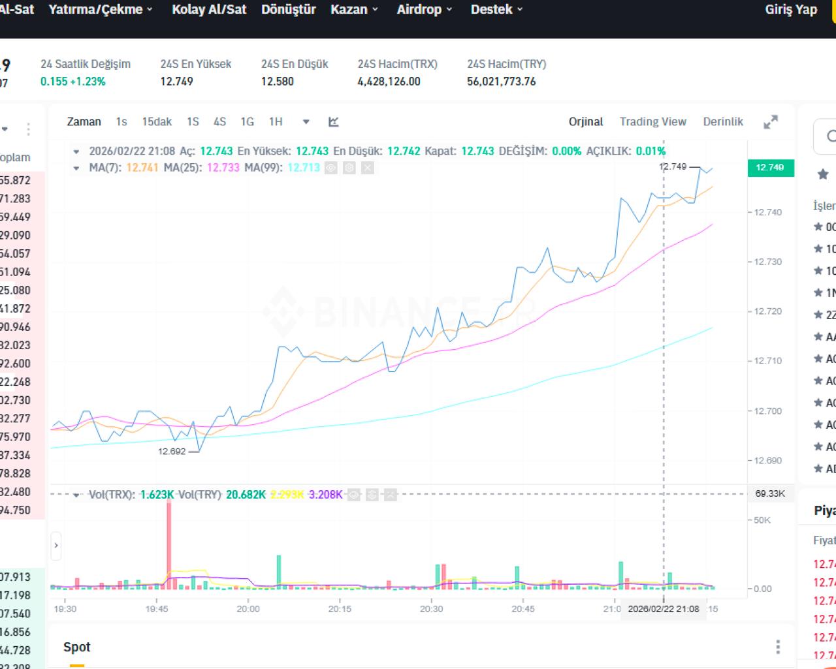Screen dimensions: 836x669
Task: Close the Vol indicator
Action: tap(390, 495)
